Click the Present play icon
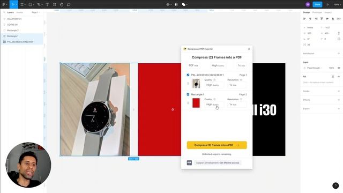This screenshot has height=193, width=343. (327, 4)
